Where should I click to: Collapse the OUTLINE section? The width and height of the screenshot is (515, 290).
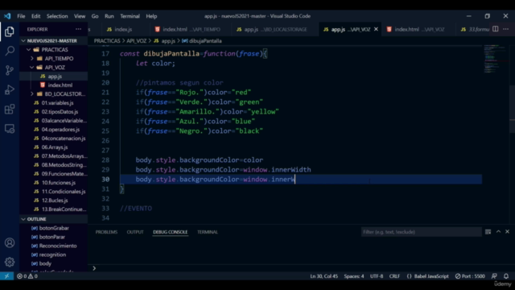pos(23,219)
